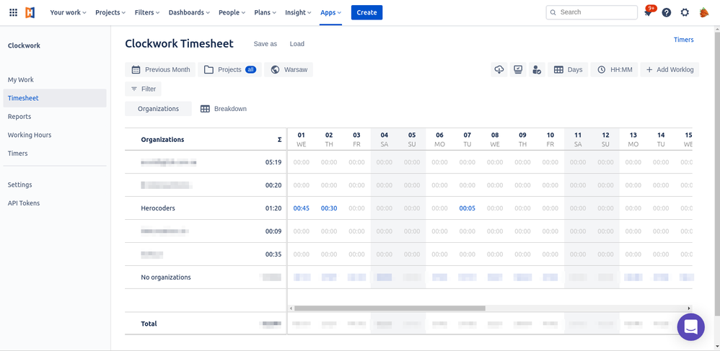Select the Organizations grouping chip
Screen dimensions: 720x351
(x=159, y=109)
